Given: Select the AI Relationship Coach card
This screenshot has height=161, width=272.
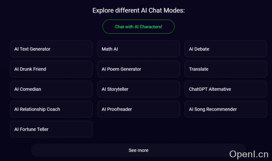Looking at the screenshot, I should [51, 109].
